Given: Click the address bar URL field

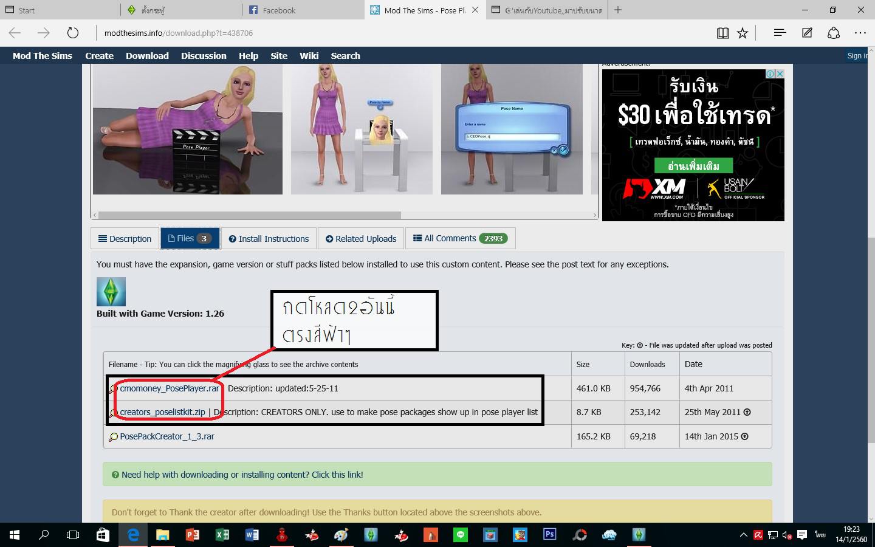Looking at the screenshot, I should coord(401,33).
